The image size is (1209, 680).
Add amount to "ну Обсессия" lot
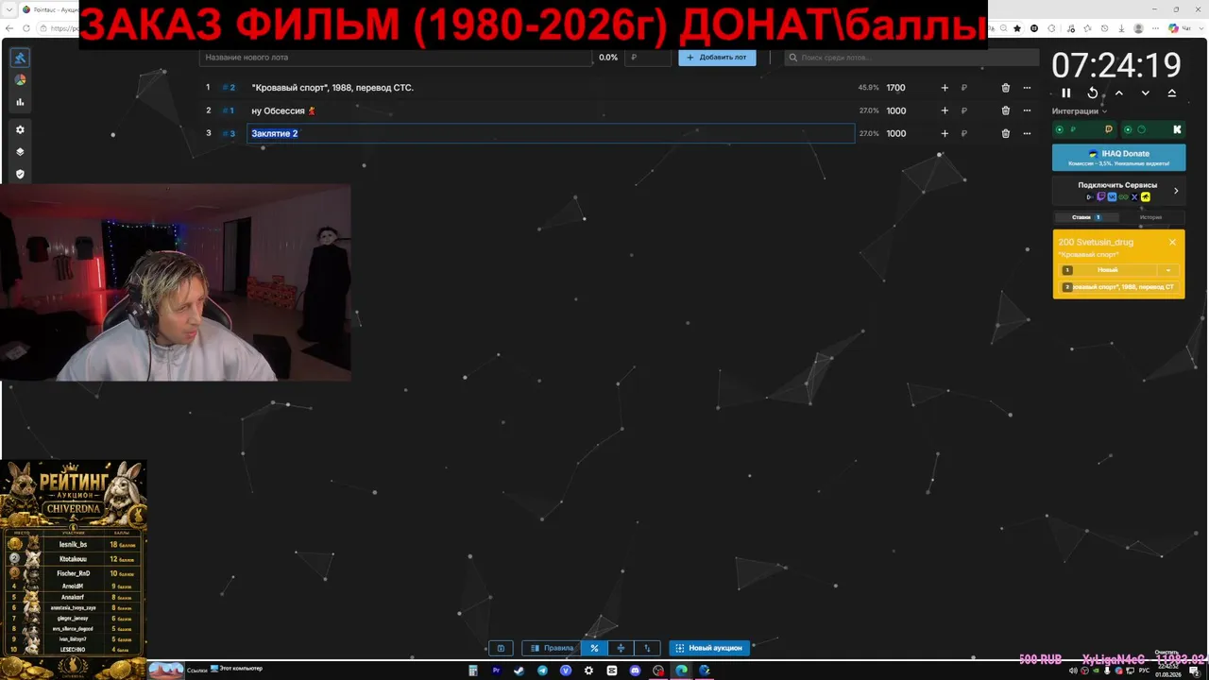coord(945,110)
